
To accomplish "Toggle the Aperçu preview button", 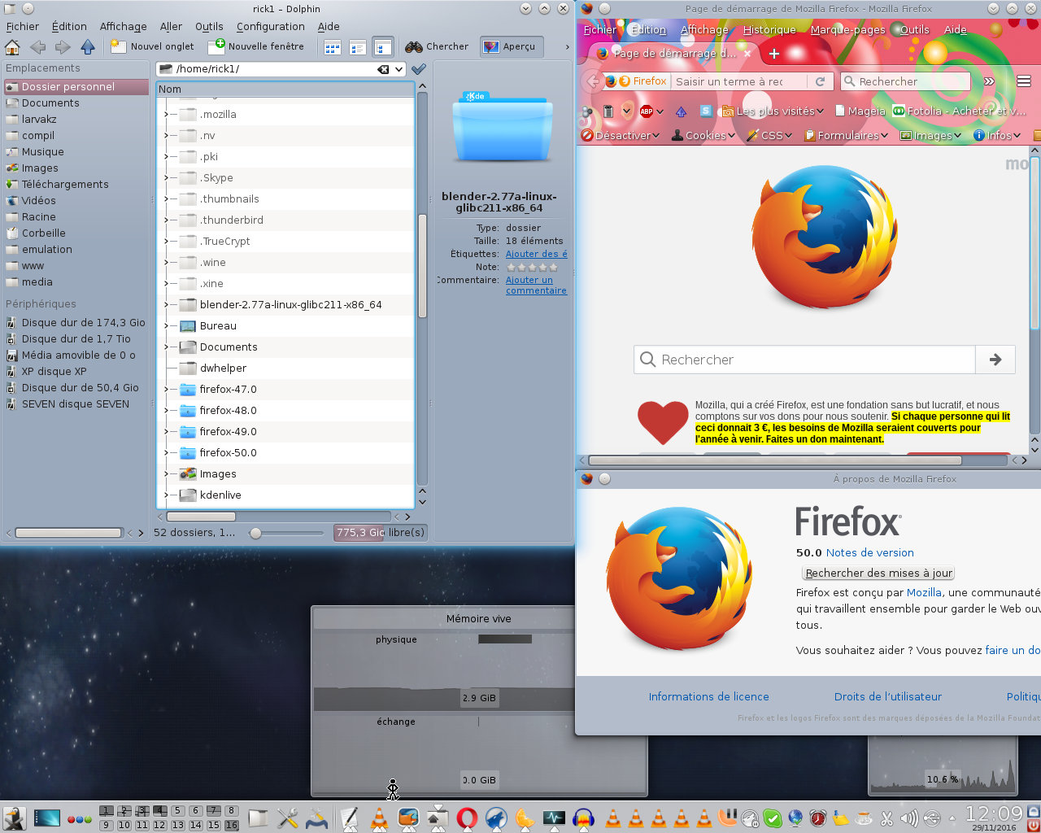I will tap(512, 46).
